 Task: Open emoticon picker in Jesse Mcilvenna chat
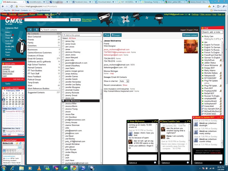coord(154,163)
